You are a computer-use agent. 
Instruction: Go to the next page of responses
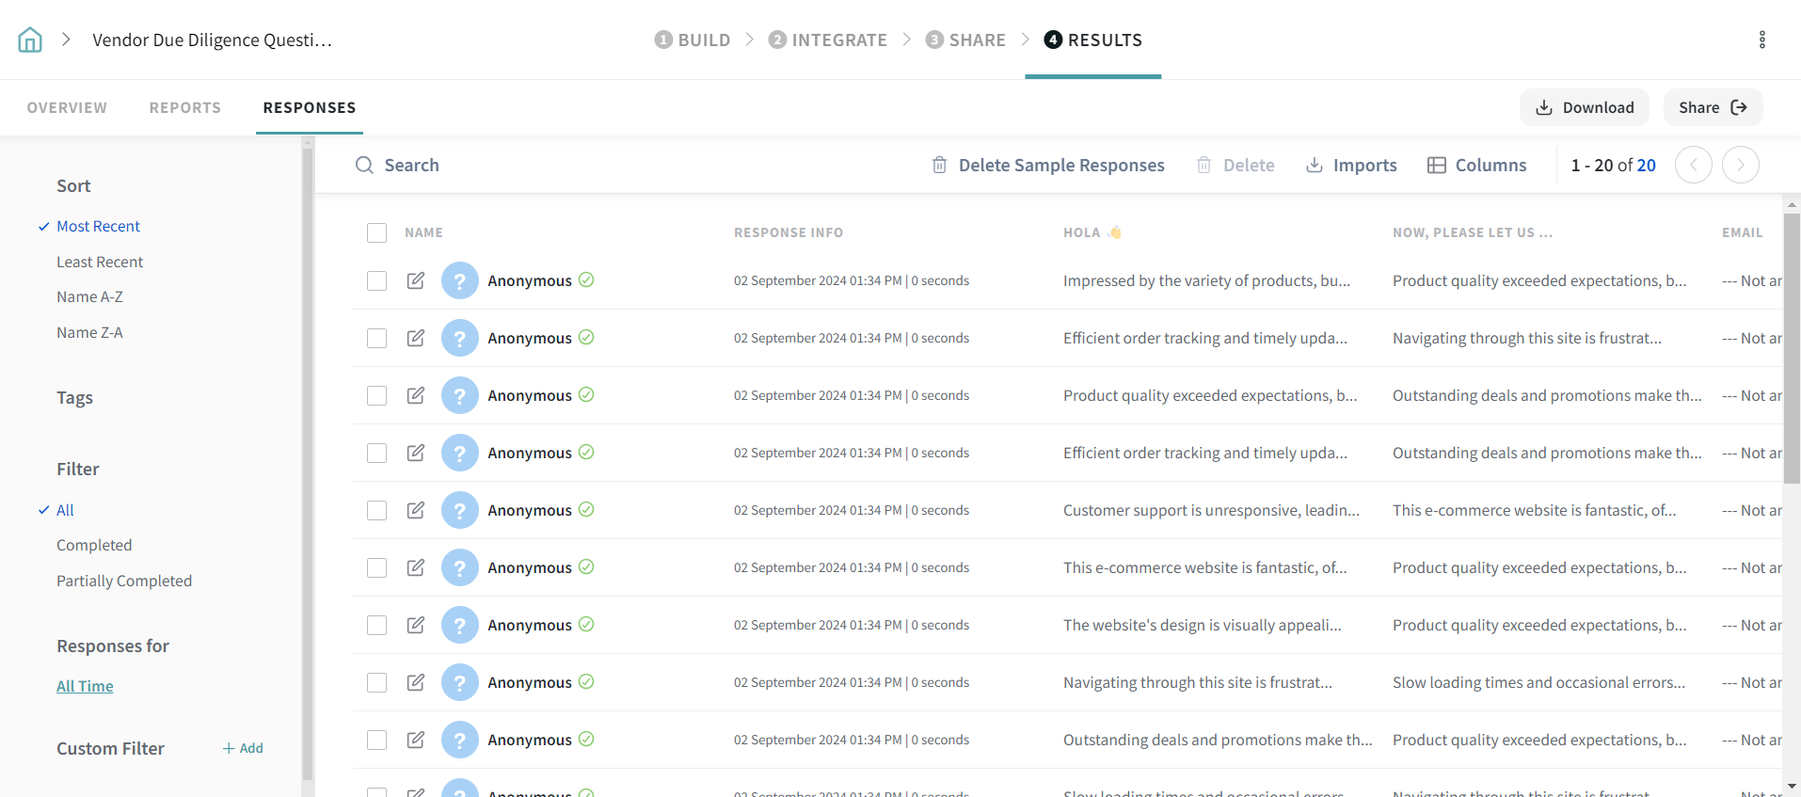tap(1740, 165)
